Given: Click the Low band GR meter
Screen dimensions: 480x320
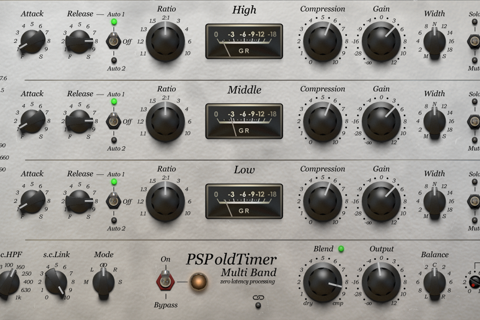Looking at the screenshot, I should [244, 201].
